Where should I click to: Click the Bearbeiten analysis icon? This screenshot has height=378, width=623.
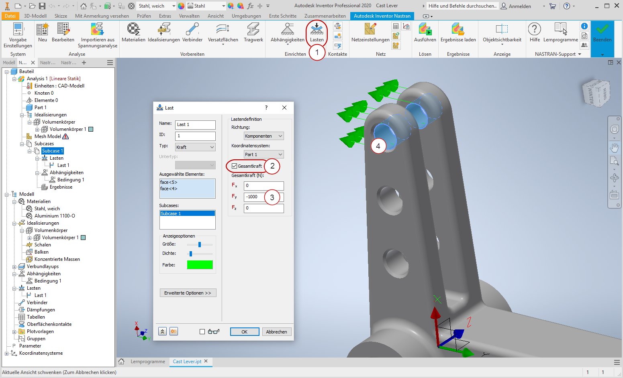[x=63, y=33]
